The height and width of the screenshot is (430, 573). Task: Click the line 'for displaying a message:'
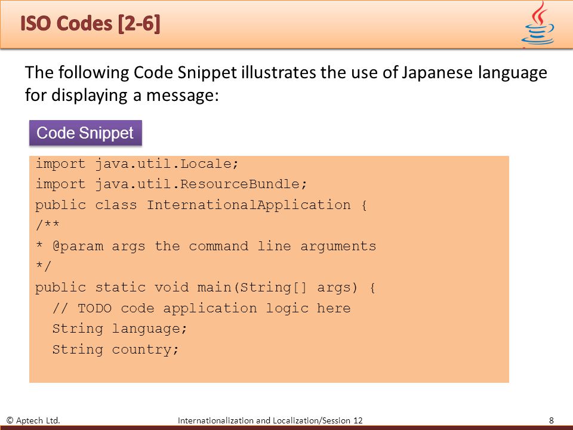pos(122,96)
